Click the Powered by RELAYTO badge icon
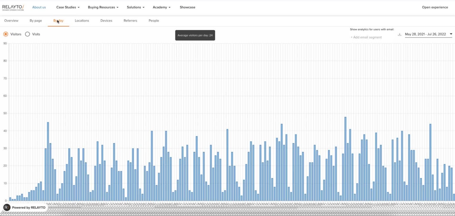Screen dimensions: 455x216 (x=7, y=207)
